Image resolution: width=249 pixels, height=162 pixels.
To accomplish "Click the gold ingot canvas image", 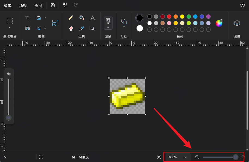I will 127,96.
